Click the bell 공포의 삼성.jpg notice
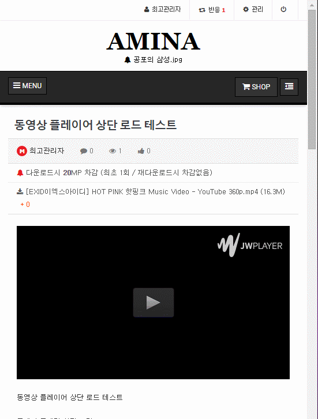The height and width of the screenshot is (419, 318). (153, 59)
